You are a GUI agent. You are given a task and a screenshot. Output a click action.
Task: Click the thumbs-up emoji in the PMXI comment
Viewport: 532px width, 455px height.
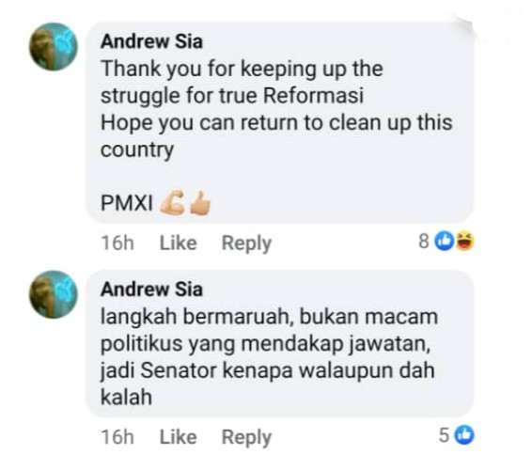[200, 203]
